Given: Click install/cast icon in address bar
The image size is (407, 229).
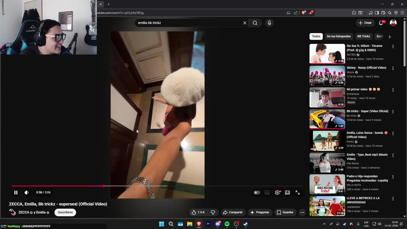Looking at the screenshot, I should [288, 13].
